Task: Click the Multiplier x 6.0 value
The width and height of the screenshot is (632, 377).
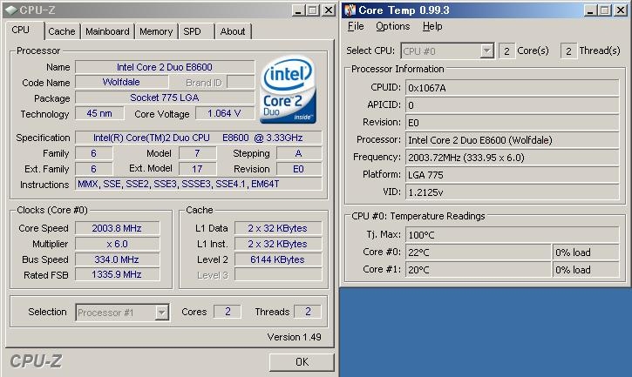Action: [117, 244]
